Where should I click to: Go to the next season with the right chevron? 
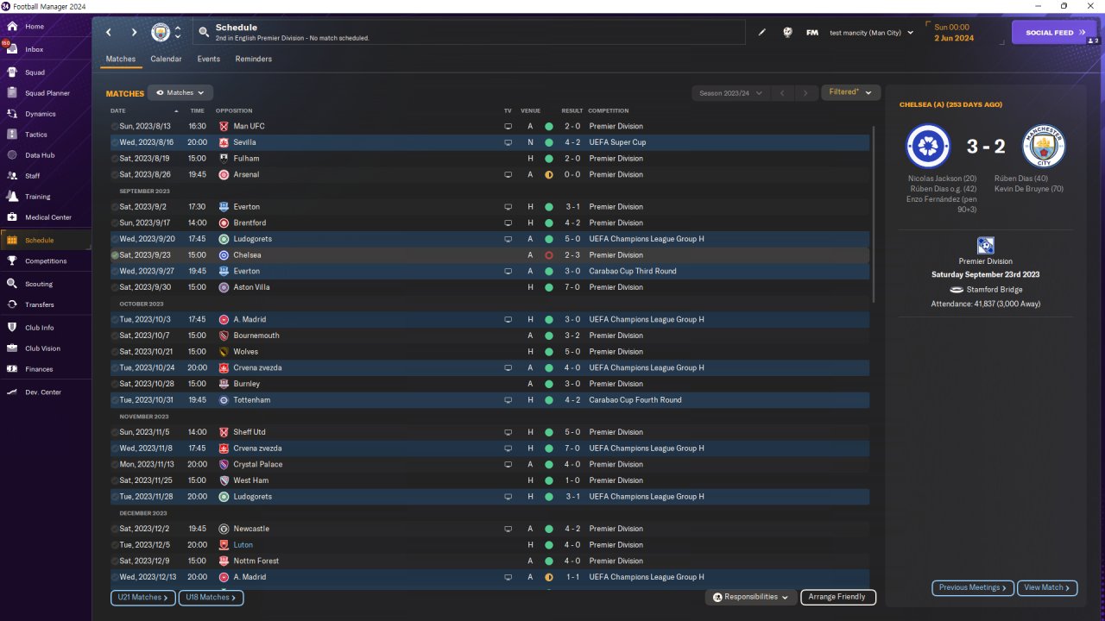(x=806, y=92)
